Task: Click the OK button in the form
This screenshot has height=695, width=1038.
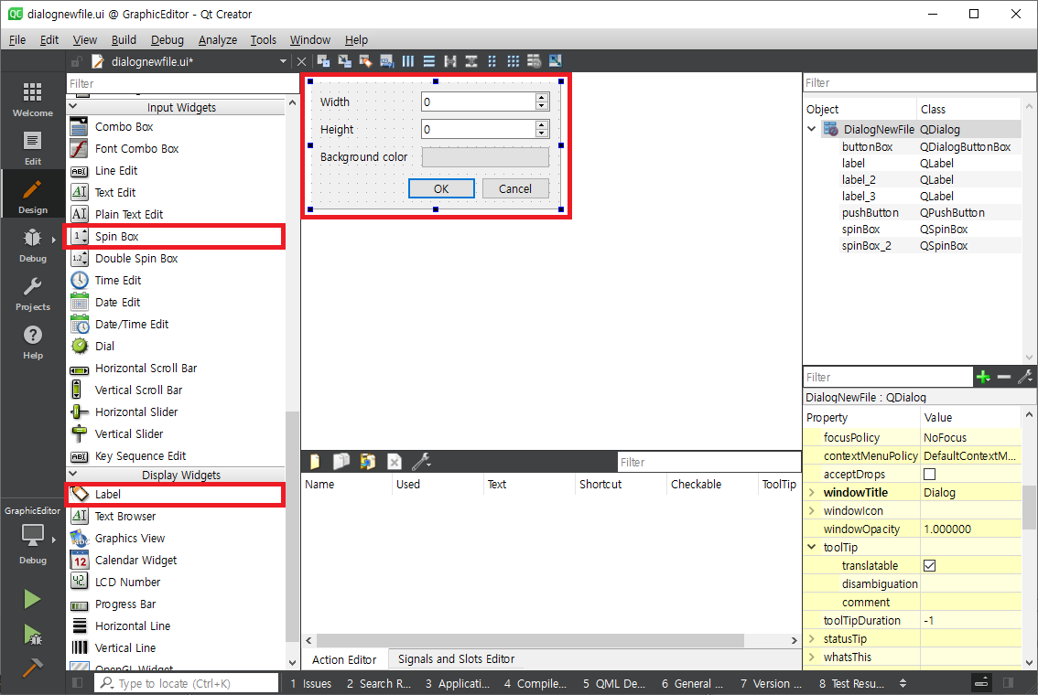Action: pos(441,188)
